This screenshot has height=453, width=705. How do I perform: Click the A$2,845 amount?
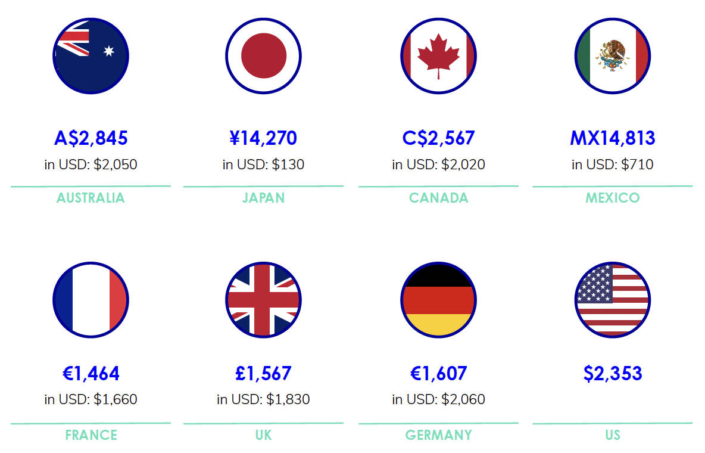[91, 138]
